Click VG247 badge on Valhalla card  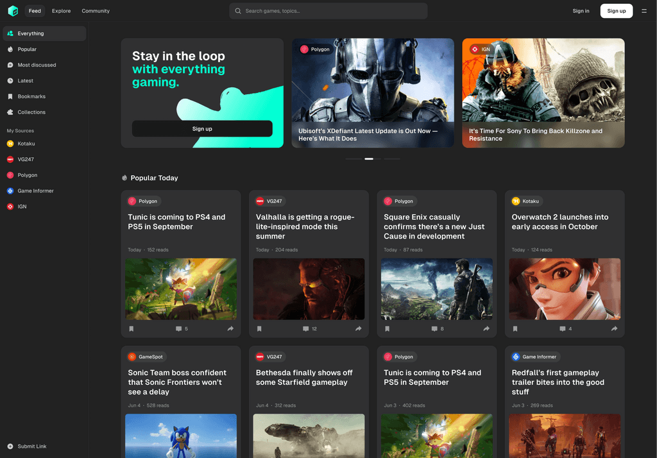click(269, 201)
